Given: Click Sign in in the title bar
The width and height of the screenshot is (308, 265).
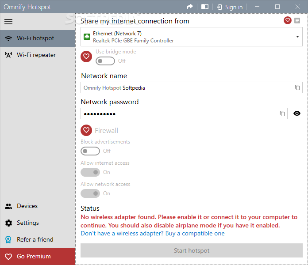Looking at the screenshot, I should click(234, 7).
